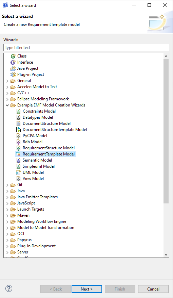Click the Constraints Model icon
The image size is (173, 298).
[x=18, y=111]
